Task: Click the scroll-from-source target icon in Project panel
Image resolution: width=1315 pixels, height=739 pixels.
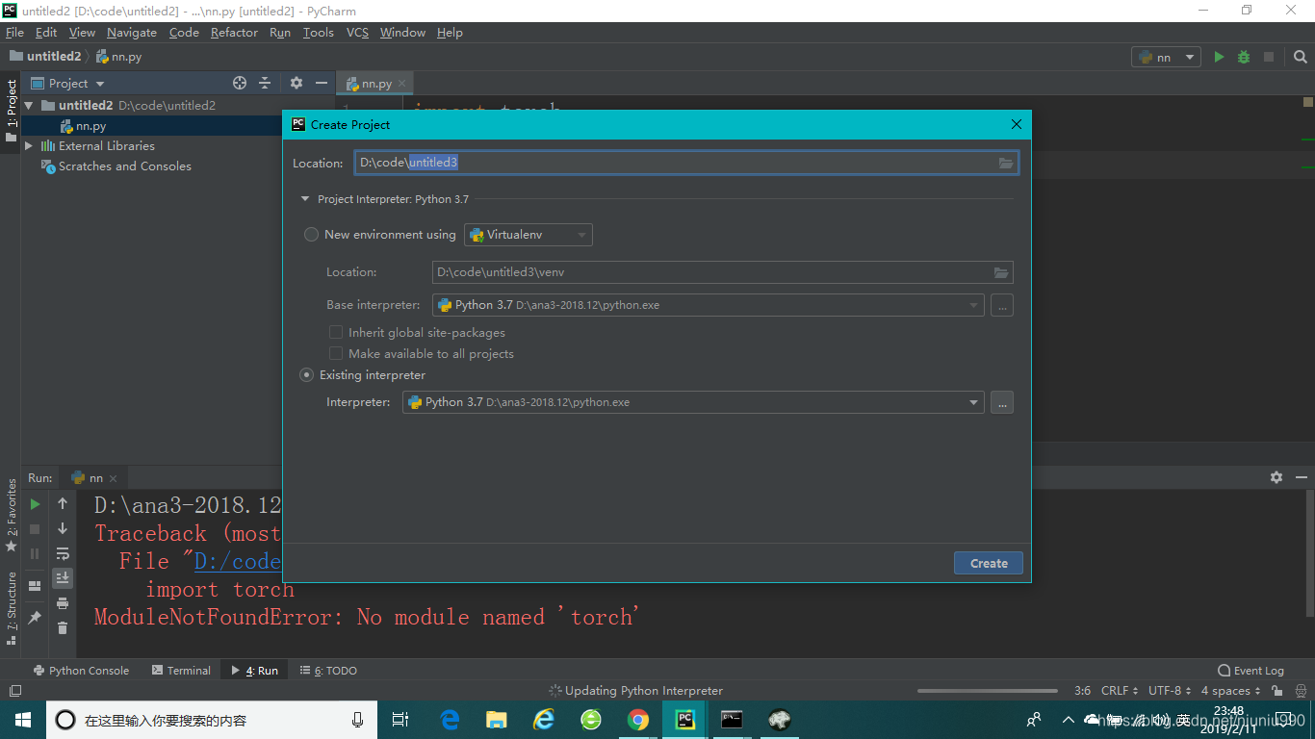Action: [240, 83]
